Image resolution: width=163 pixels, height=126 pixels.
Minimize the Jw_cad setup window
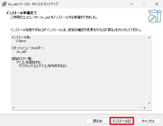pyautogui.click(x=132, y=4)
